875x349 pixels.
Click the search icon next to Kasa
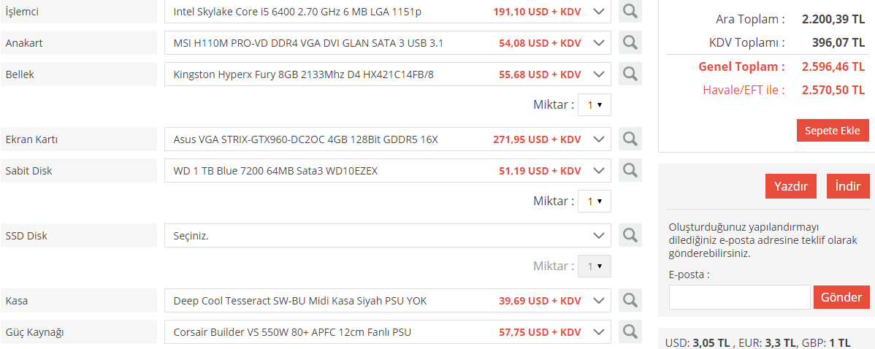[x=630, y=300]
